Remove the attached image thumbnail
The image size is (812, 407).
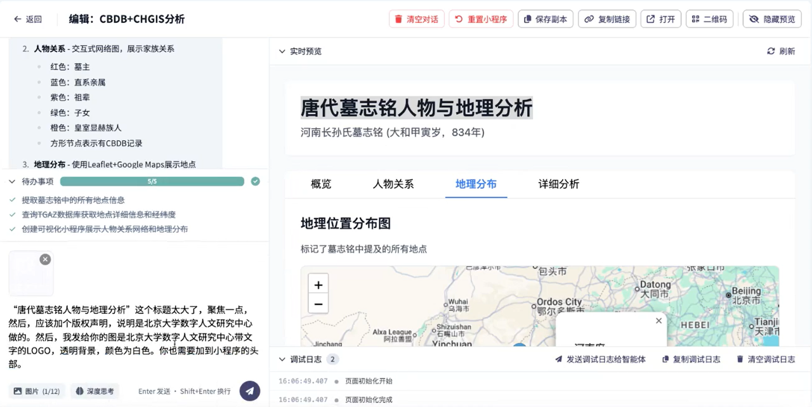45,259
